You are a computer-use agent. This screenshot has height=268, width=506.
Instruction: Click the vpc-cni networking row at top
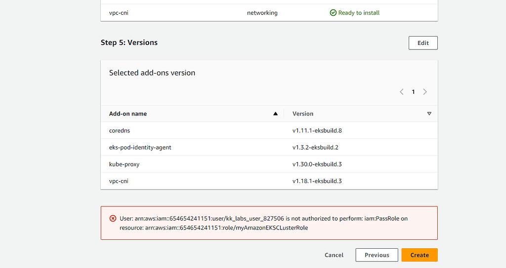click(x=119, y=13)
